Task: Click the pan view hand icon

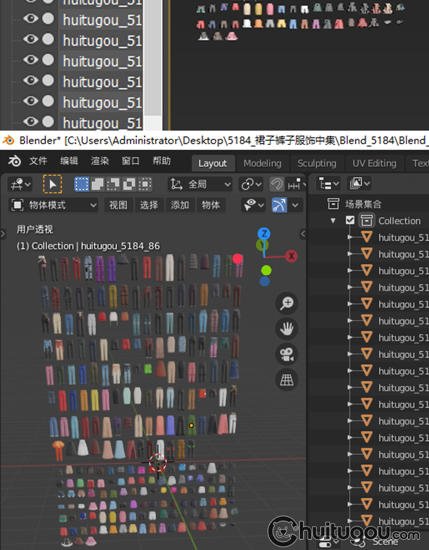Action: click(287, 329)
